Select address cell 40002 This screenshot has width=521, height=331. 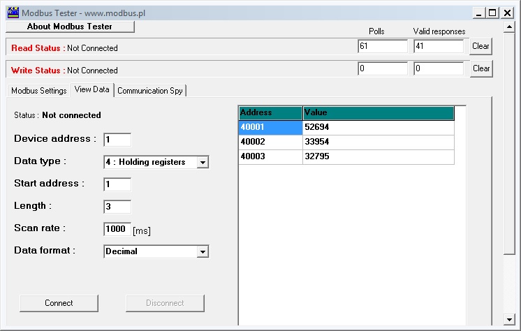click(x=270, y=142)
